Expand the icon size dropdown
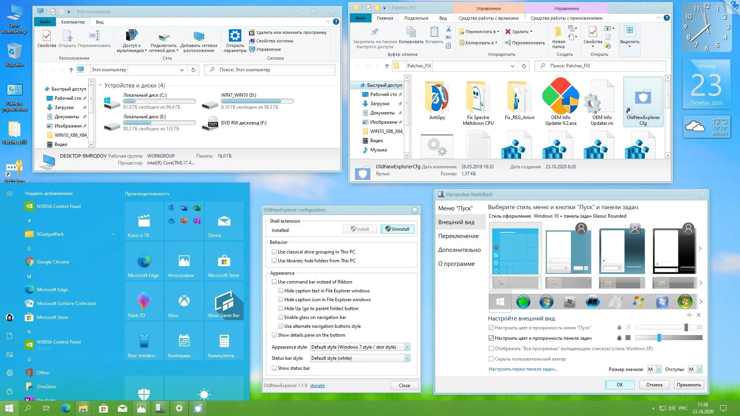This screenshot has height=416, width=740. [x=659, y=369]
